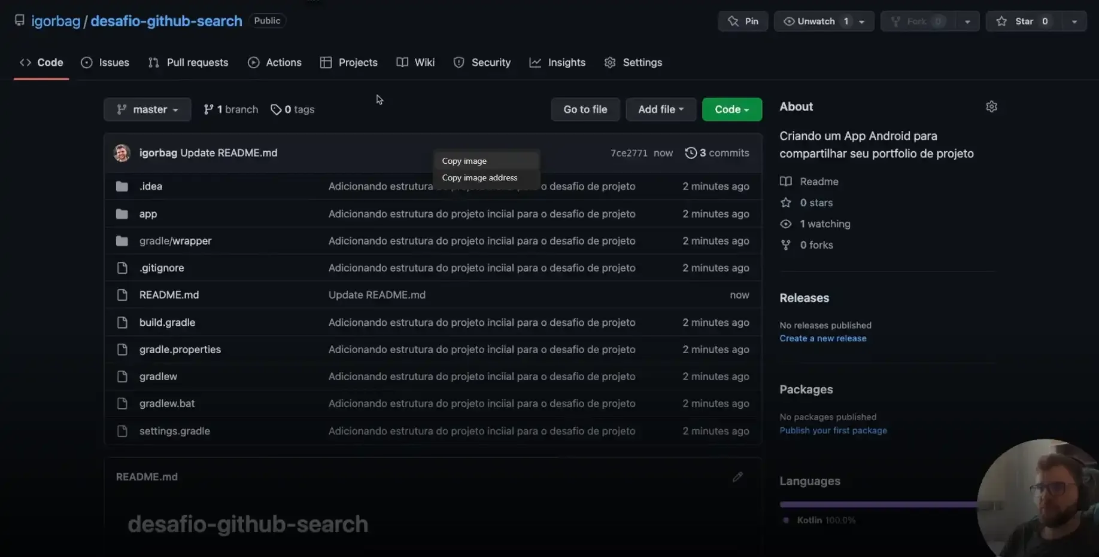Click the gradle/wrapper folder icon
This screenshot has width=1099, height=557.
point(122,241)
